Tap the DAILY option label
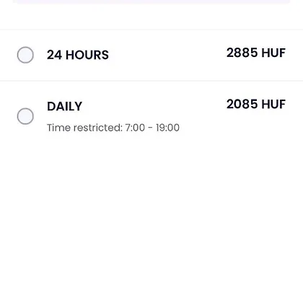The image size is (303, 303). coord(65,106)
